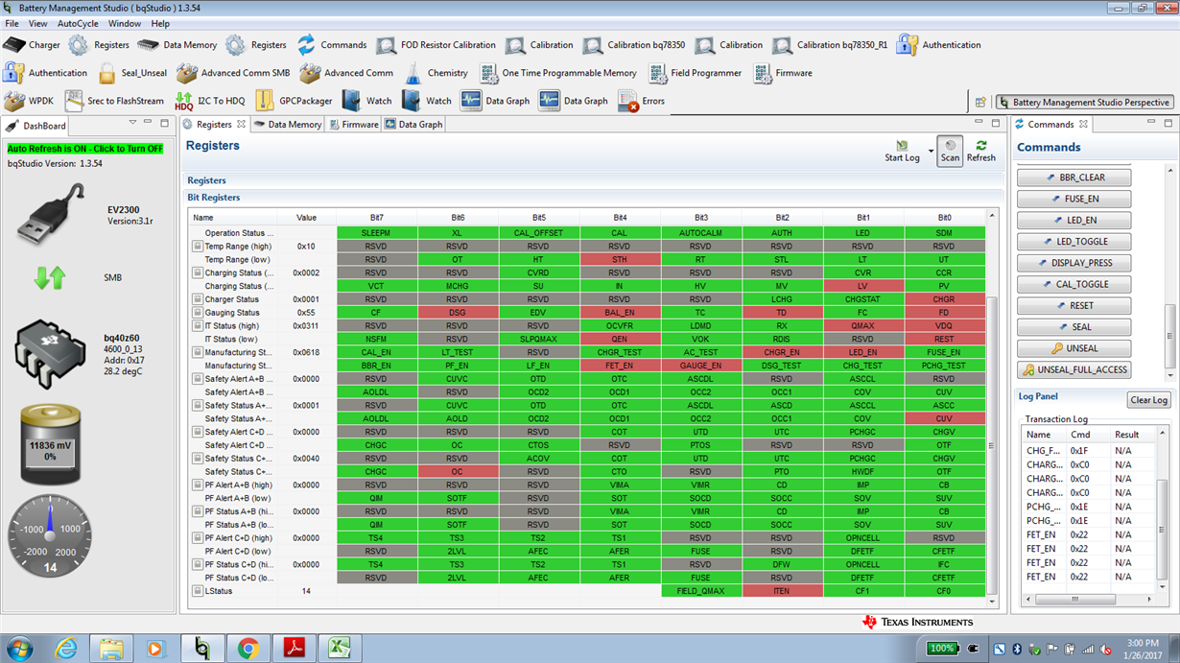Image resolution: width=1180 pixels, height=663 pixels.
Task: Open Adobe Reader from the taskbar
Action: [294, 650]
